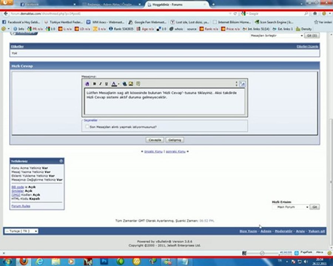Open the Forum Rules link
This screenshot has width=333, height=266.
21,206
